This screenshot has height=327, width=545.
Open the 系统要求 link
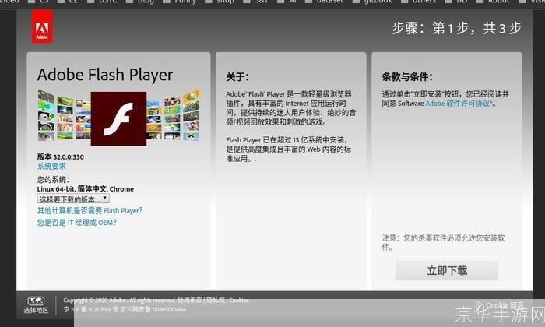(51, 167)
